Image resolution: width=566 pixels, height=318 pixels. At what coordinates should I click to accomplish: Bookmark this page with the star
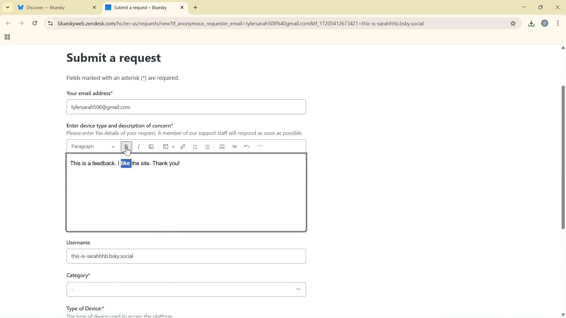(513, 23)
